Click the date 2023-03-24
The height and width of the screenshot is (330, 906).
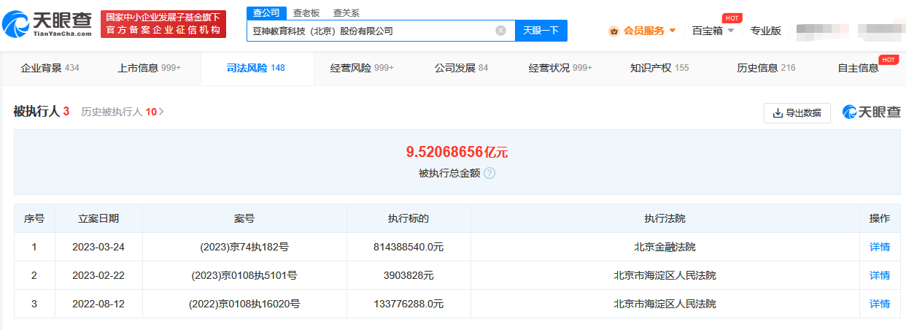(98, 247)
